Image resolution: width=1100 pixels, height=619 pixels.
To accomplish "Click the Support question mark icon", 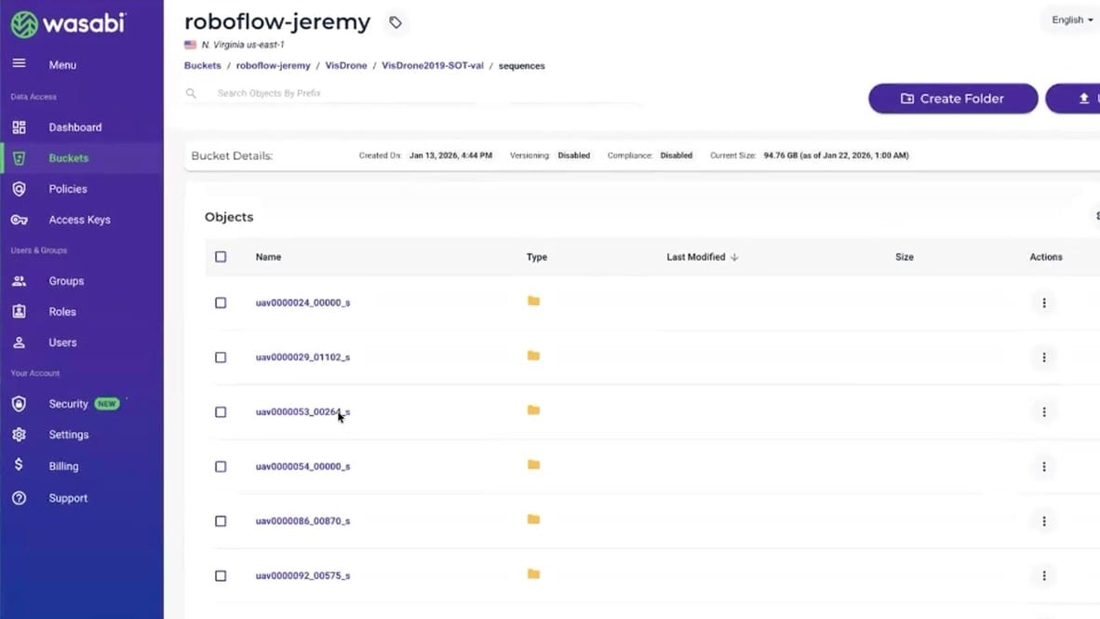I will coord(19,498).
